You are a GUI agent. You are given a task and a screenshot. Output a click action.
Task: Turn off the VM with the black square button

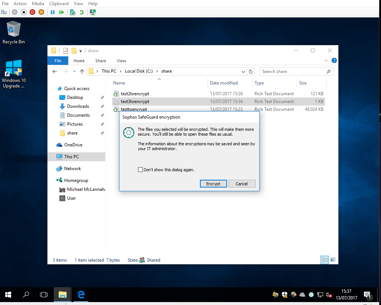(24, 12)
